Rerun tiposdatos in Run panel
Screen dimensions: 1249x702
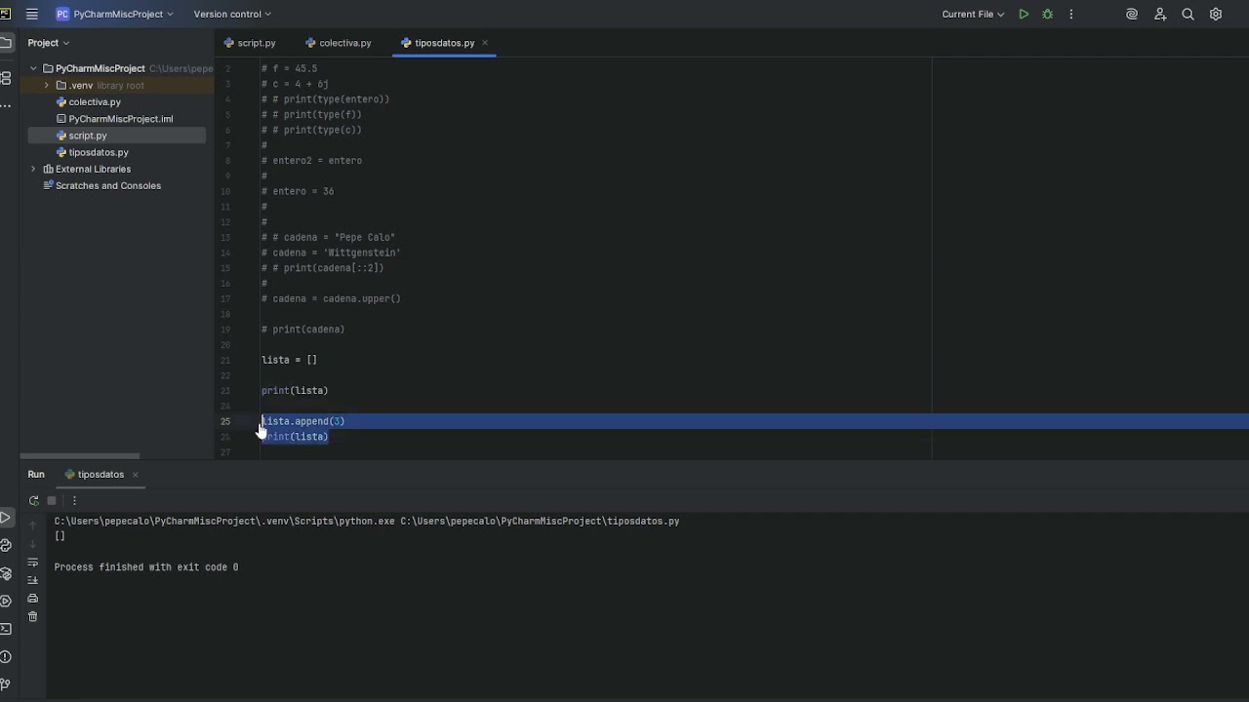click(x=33, y=500)
